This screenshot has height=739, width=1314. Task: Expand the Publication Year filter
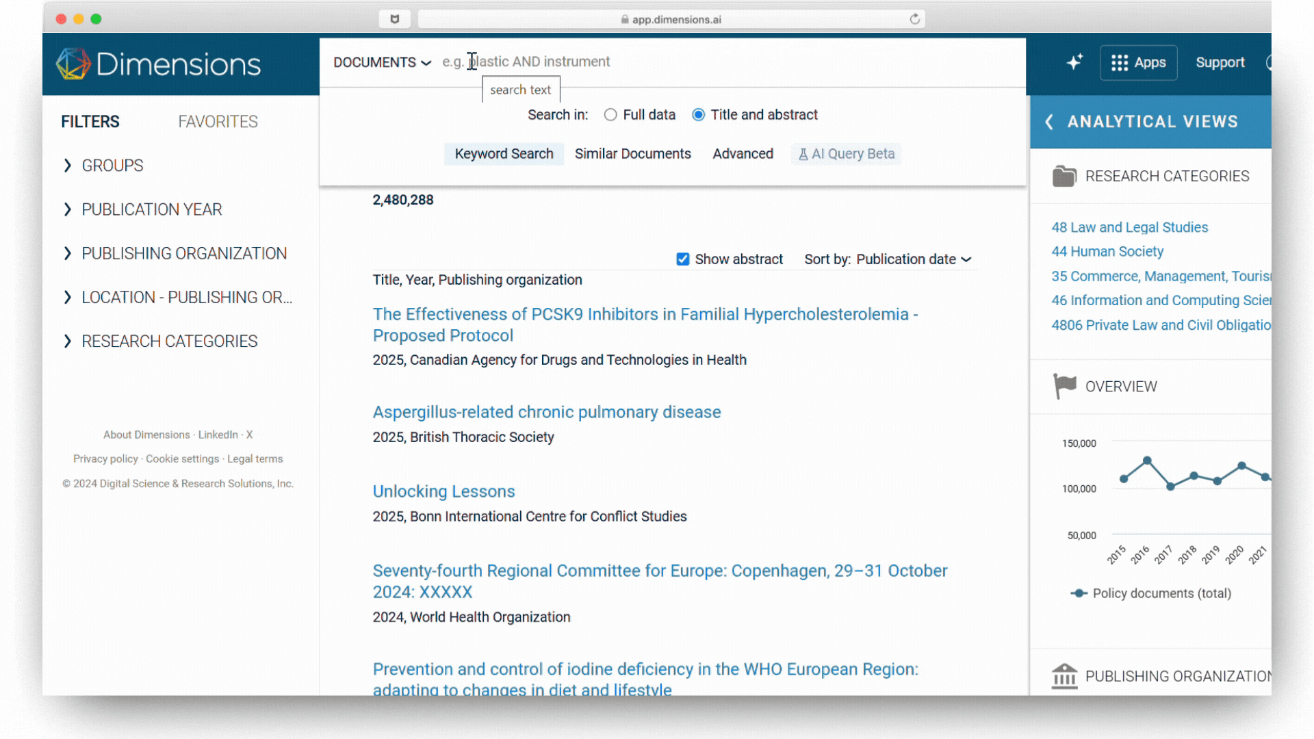coord(151,209)
